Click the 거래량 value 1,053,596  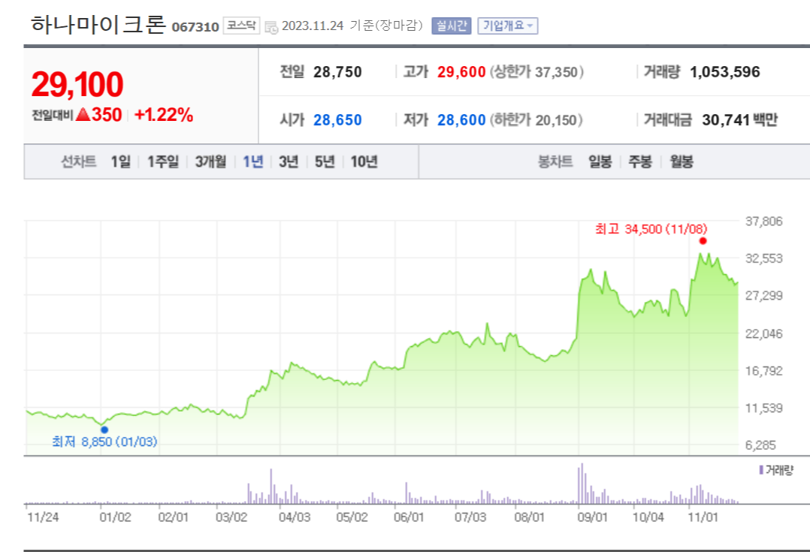pyautogui.click(x=725, y=72)
